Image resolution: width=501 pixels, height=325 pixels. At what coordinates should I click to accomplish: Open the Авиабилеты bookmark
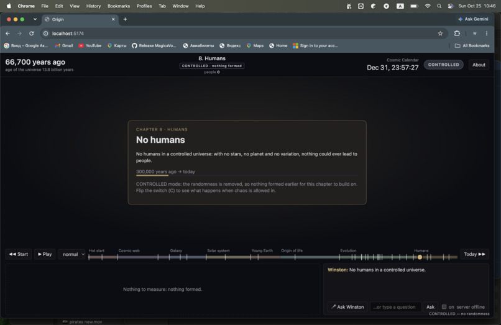(198, 46)
